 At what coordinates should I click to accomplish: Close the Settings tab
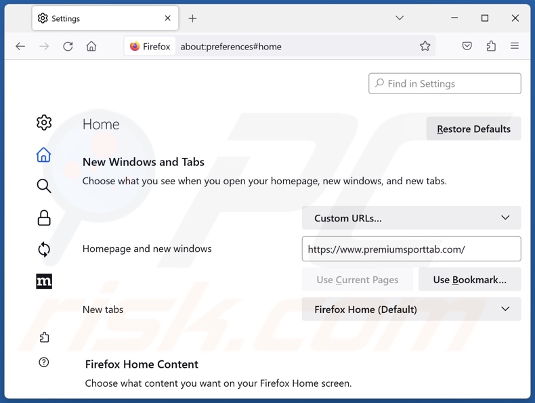pyautogui.click(x=167, y=18)
